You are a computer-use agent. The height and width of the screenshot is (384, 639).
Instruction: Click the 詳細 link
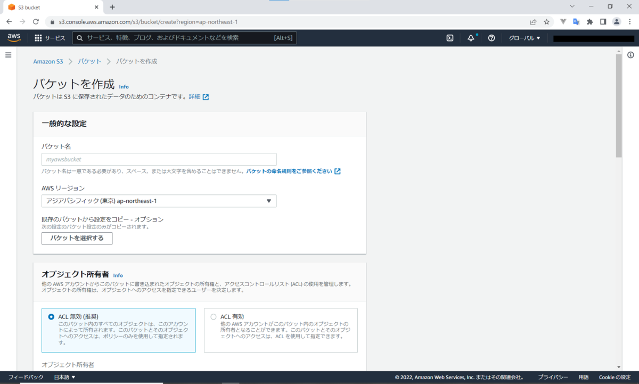point(194,97)
